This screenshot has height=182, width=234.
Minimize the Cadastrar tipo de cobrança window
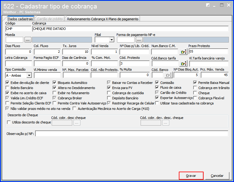(214, 5)
